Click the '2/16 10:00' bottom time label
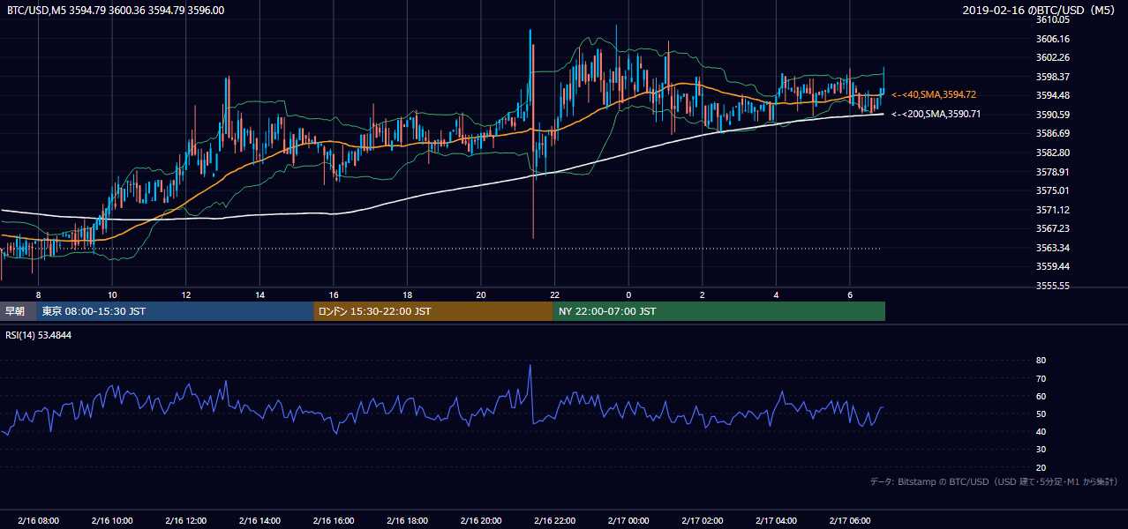Image resolution: width=1128 pixels, height=529 pixels. pyautogui.click(x=112, y=521)
